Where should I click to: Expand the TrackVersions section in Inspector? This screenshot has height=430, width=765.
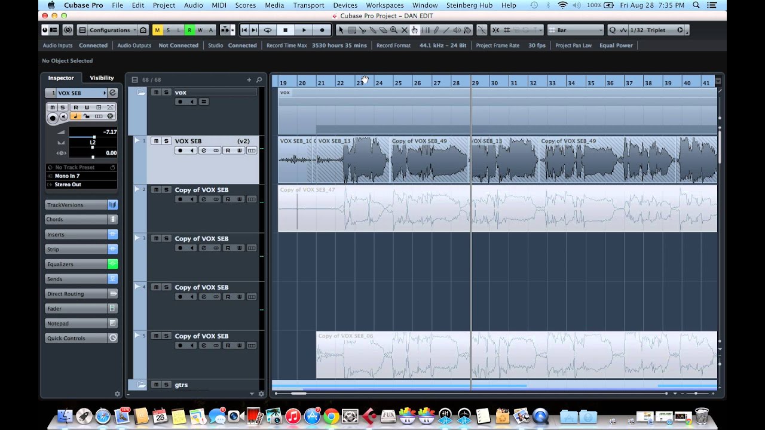[81, 205]
